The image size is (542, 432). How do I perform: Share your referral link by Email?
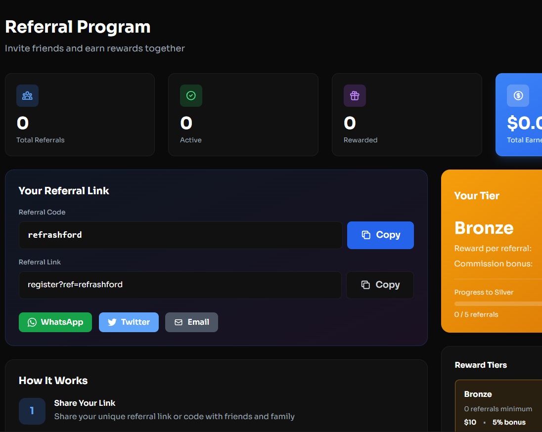[191, 322]
